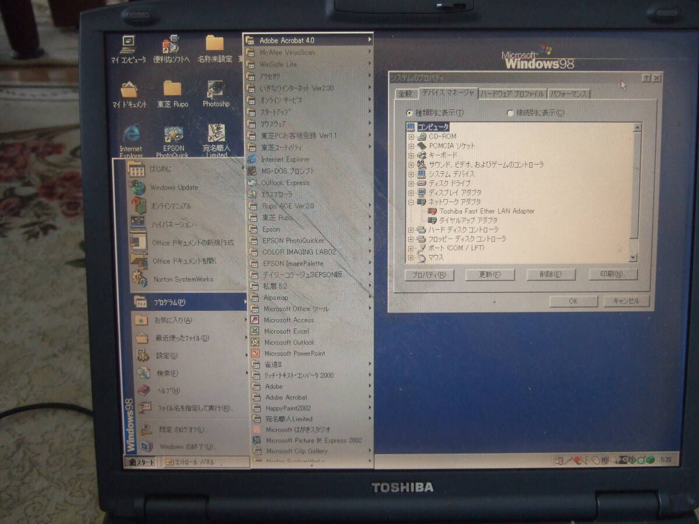
Task: Click the プロパティ(R) button
Action: point(429,275)
